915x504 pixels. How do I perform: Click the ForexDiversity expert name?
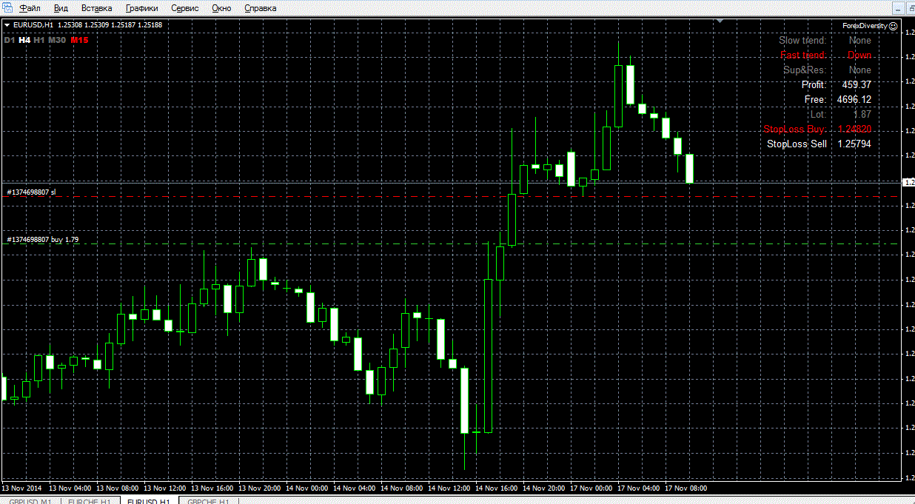pos(865,25)
